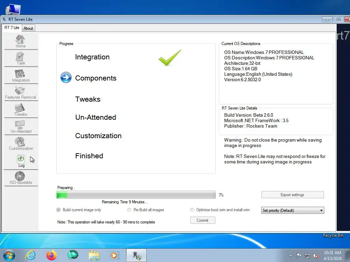
Task: Click the 'Remaining Time 9 Minutes...' text
Action: 124,202
